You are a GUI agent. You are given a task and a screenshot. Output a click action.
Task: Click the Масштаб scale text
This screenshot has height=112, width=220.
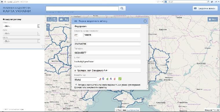click(212, 110)
